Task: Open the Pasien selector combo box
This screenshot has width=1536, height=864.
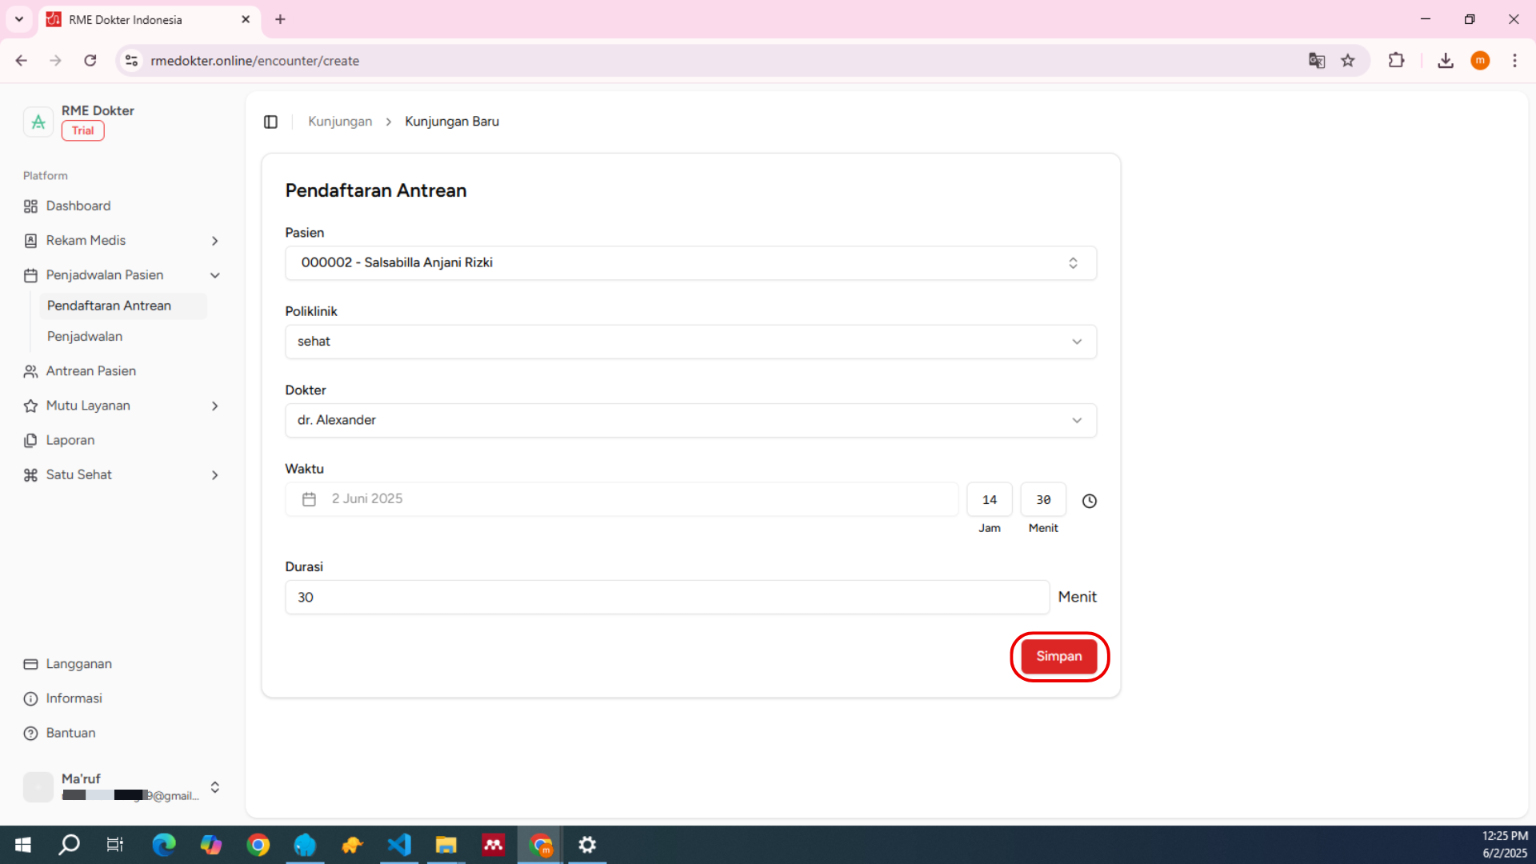Action: click(x=690, y=263)
